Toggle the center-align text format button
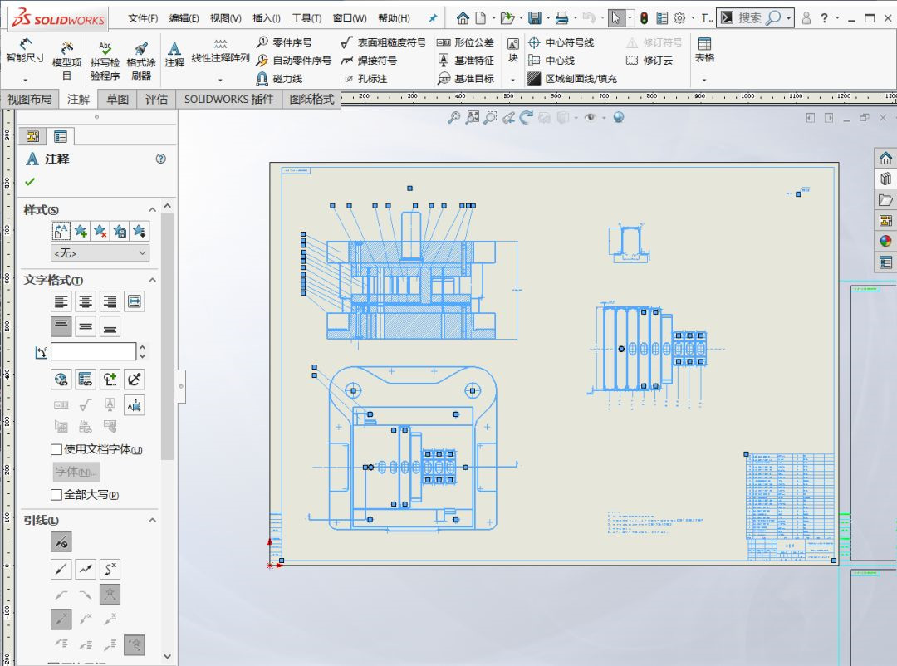The width and height of the screenshot is (897, 666). [x=86, y=301]
